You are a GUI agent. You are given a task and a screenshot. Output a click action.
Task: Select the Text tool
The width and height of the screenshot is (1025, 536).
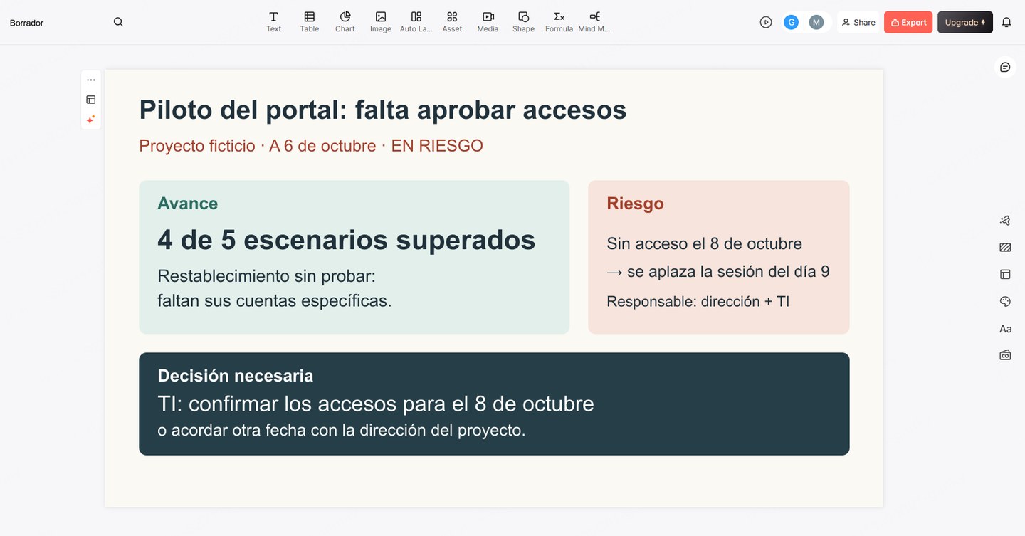tap(273, 22)
